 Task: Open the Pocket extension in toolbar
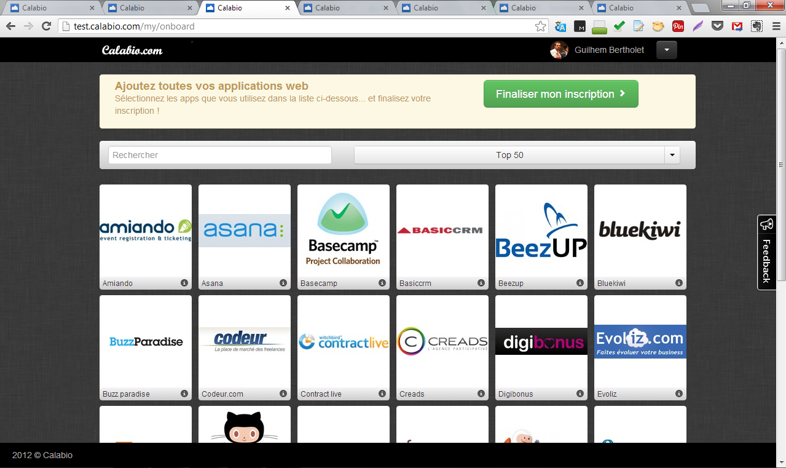pos(717,26)
